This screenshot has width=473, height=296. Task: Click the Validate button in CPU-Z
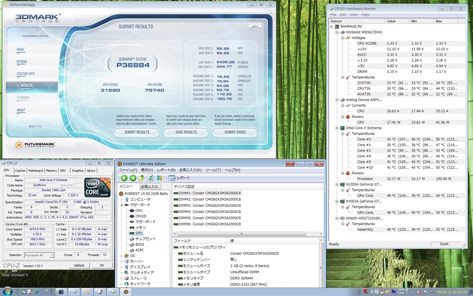(79, 265)
